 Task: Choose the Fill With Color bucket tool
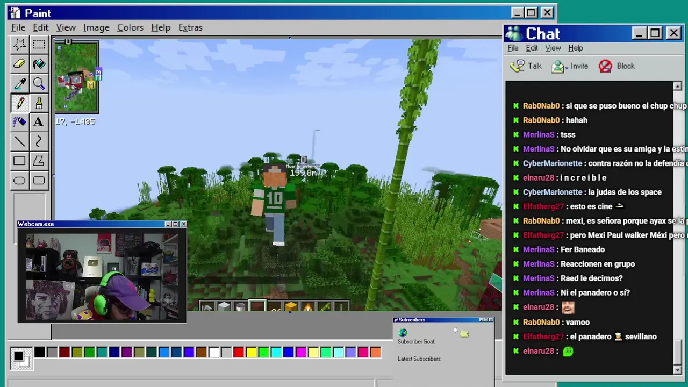tap(39, 64)
